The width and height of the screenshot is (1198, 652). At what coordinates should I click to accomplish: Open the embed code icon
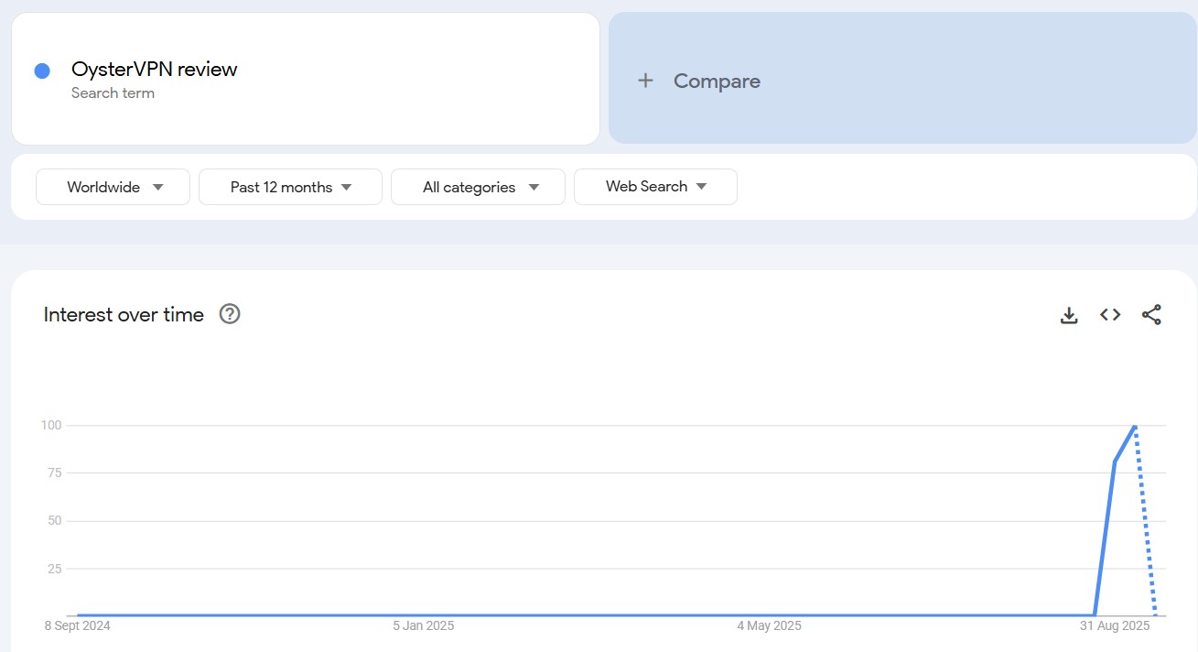click(1110, 315)
